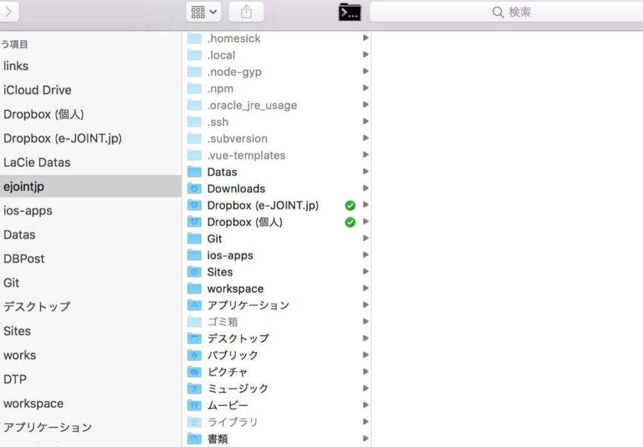Click the ムービー folder icon
Screen dimensions: 643x447
[x=195, y=406]
